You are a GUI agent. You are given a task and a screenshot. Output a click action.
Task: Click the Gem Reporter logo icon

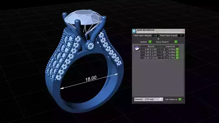(x=134, y=31)
